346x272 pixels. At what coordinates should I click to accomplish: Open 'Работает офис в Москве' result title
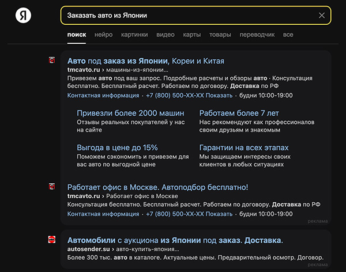pos(157,187)
